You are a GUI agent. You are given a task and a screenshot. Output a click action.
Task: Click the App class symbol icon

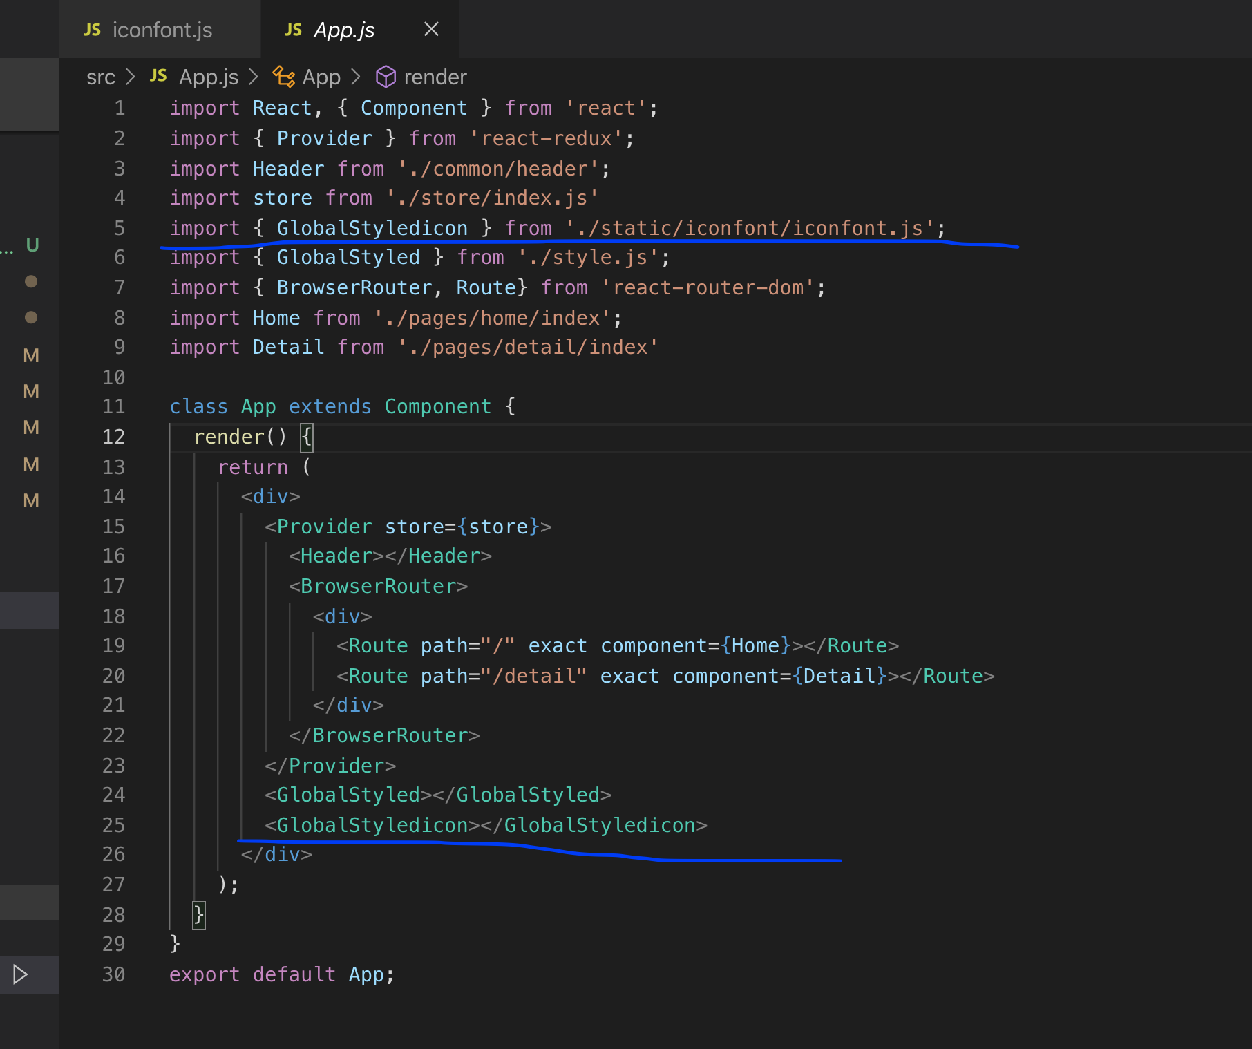click(x=283, y=77)
